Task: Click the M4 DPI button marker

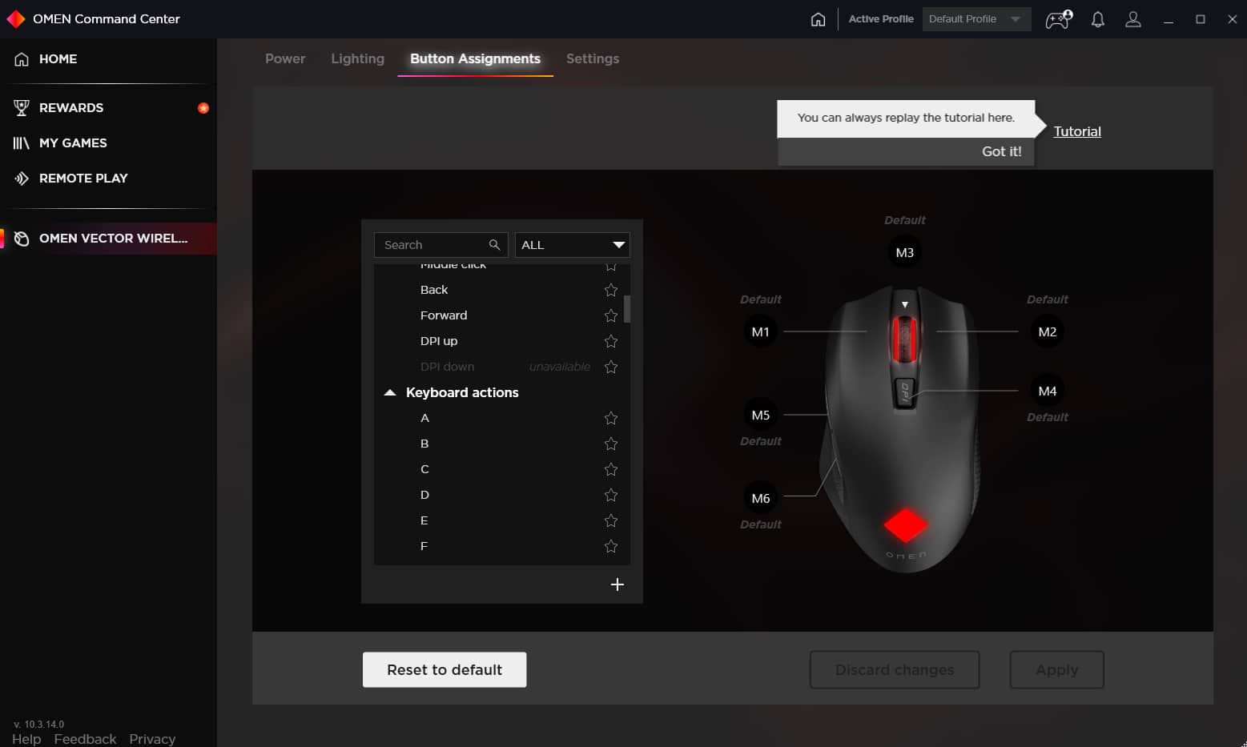Action: pos(1047,391)
